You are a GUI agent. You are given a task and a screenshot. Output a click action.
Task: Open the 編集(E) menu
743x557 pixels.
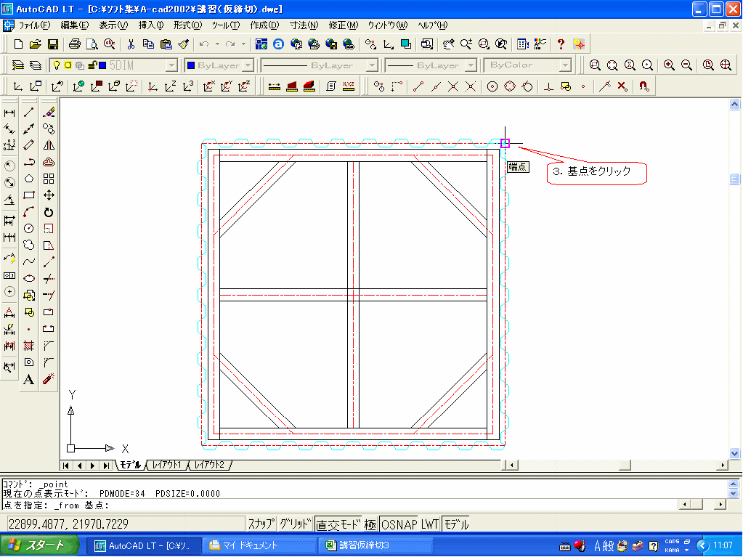[x=74, y=25]
